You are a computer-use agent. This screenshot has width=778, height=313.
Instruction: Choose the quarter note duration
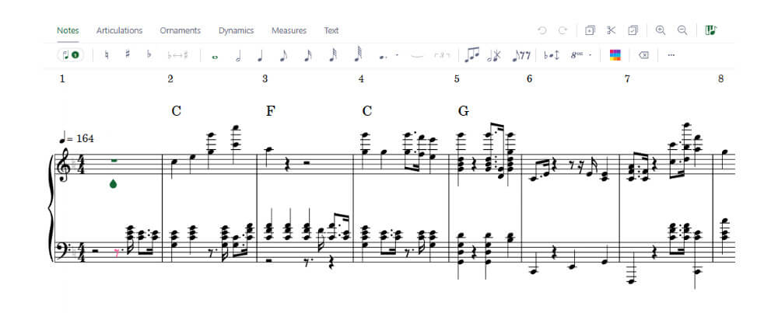260,55
